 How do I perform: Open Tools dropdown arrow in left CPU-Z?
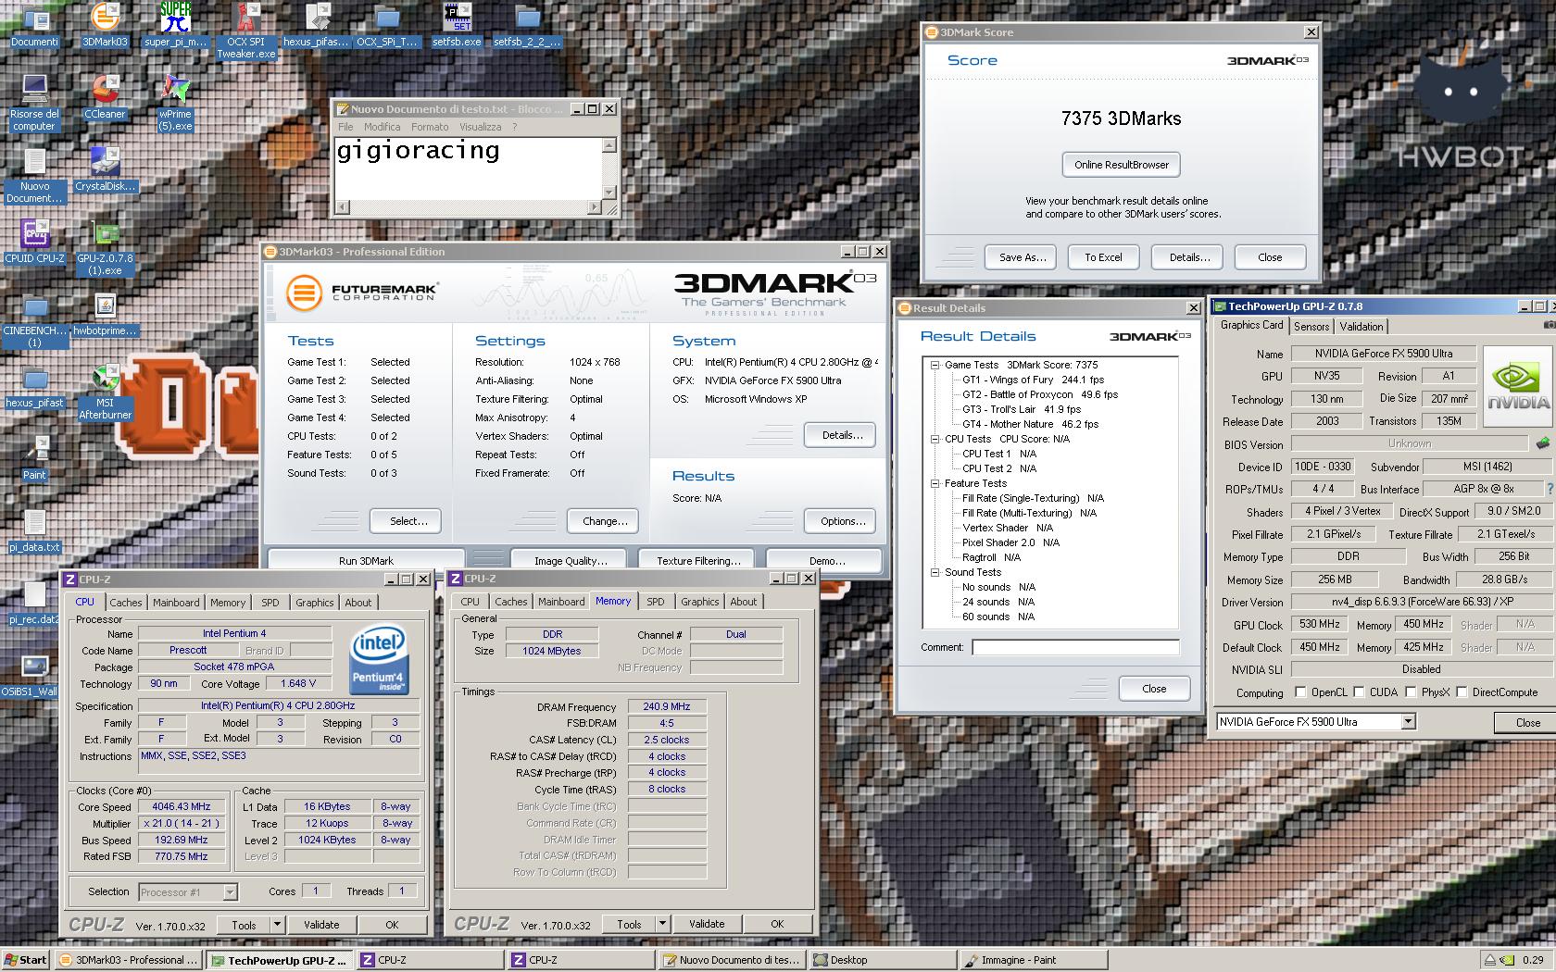pyautogui.click(x=276, y=925)
